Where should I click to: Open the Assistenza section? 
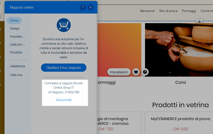pos(18,66)
